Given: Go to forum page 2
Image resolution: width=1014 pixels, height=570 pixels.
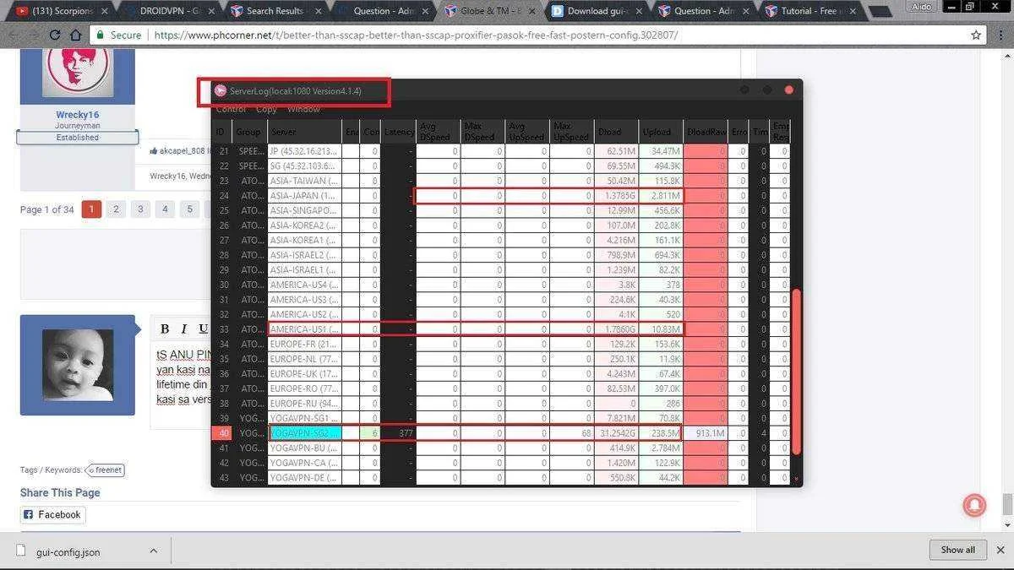Looking at the screenshot, I should pos(116,209).
